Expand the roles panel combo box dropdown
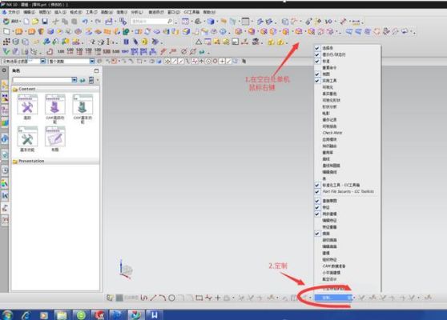The width and height of the screenshot is (447, 320). tap(74, 80)
